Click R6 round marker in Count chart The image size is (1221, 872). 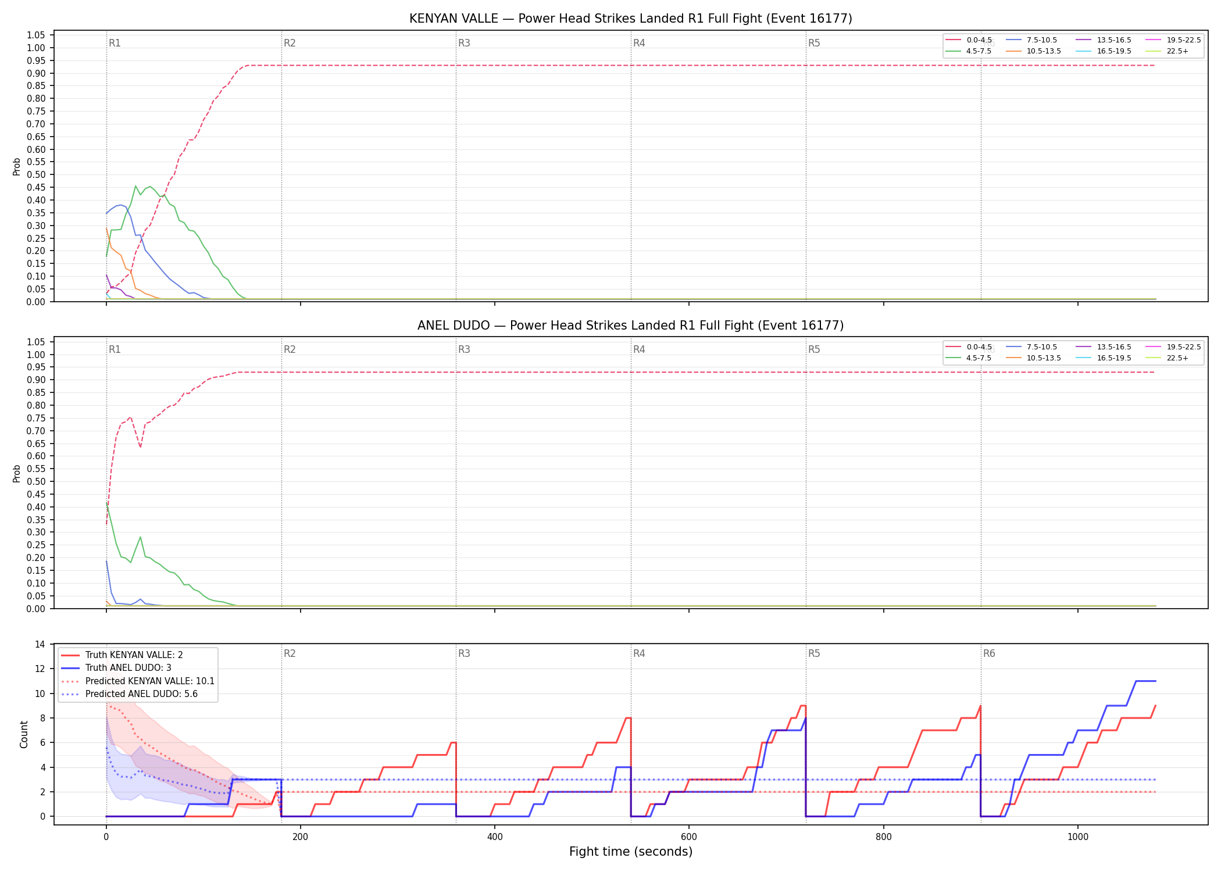[989, 653]
